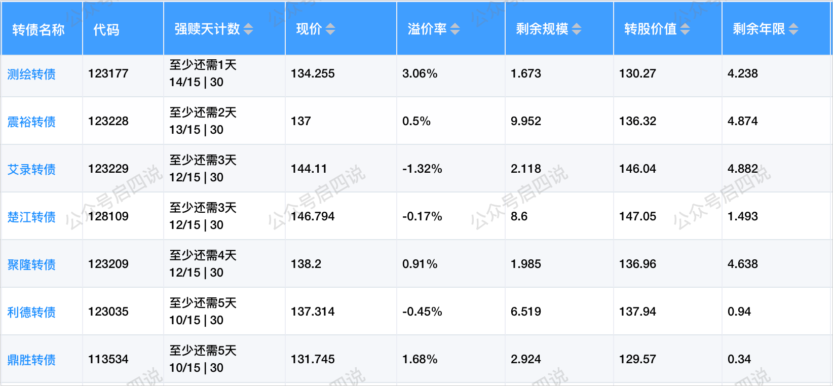The width and height of the screenshot is (833, 386).
Task: Open the 测绘转债 bond link
Action: (x=31, y=74)
